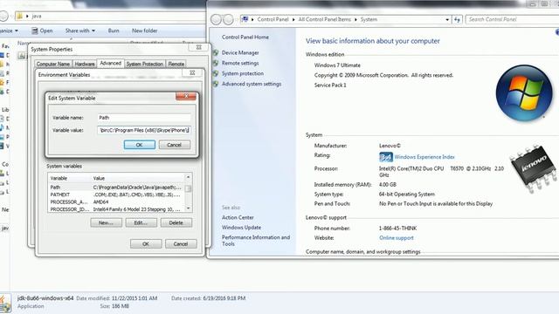The height and width of the screenshot is (314, 559).
Task: Click Delete under System variables
Action: tap(176, 223)
